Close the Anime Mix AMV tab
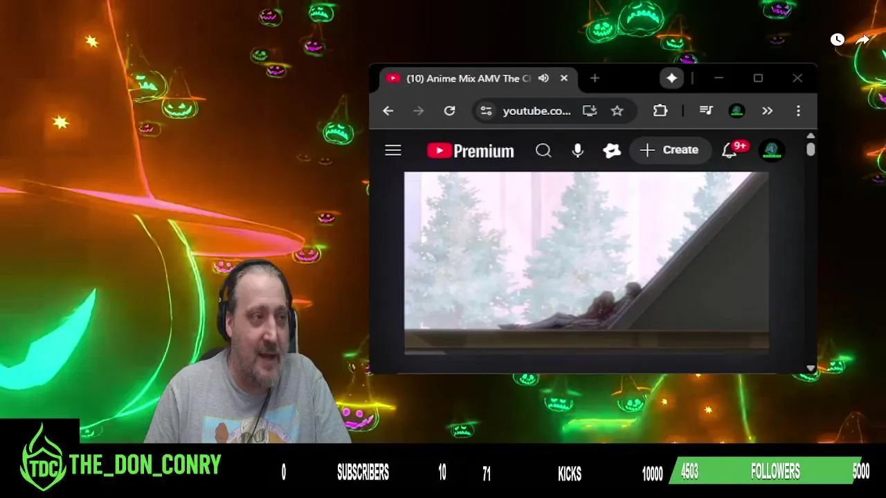Viewport: 886px width, 498px height. (x=564, y=78)
